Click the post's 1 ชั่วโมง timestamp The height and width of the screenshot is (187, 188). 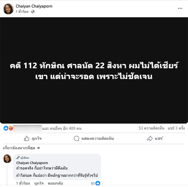coord(22,12)
